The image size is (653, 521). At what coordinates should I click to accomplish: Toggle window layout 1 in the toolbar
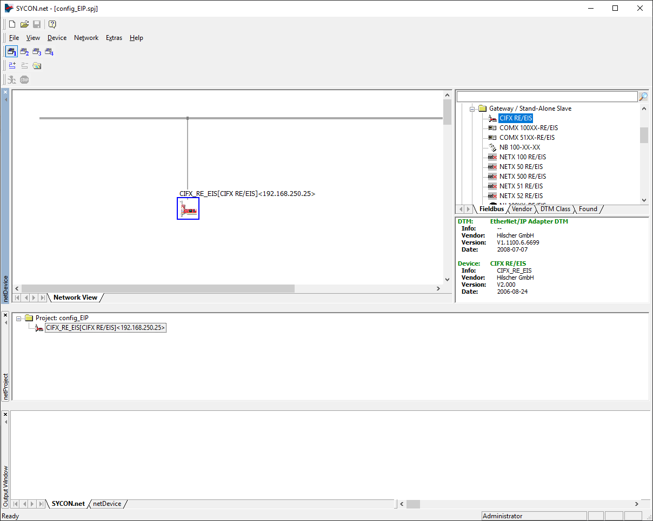point(12,52)
